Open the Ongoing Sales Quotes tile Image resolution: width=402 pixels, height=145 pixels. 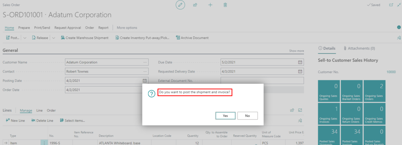(x=329, y=91)
